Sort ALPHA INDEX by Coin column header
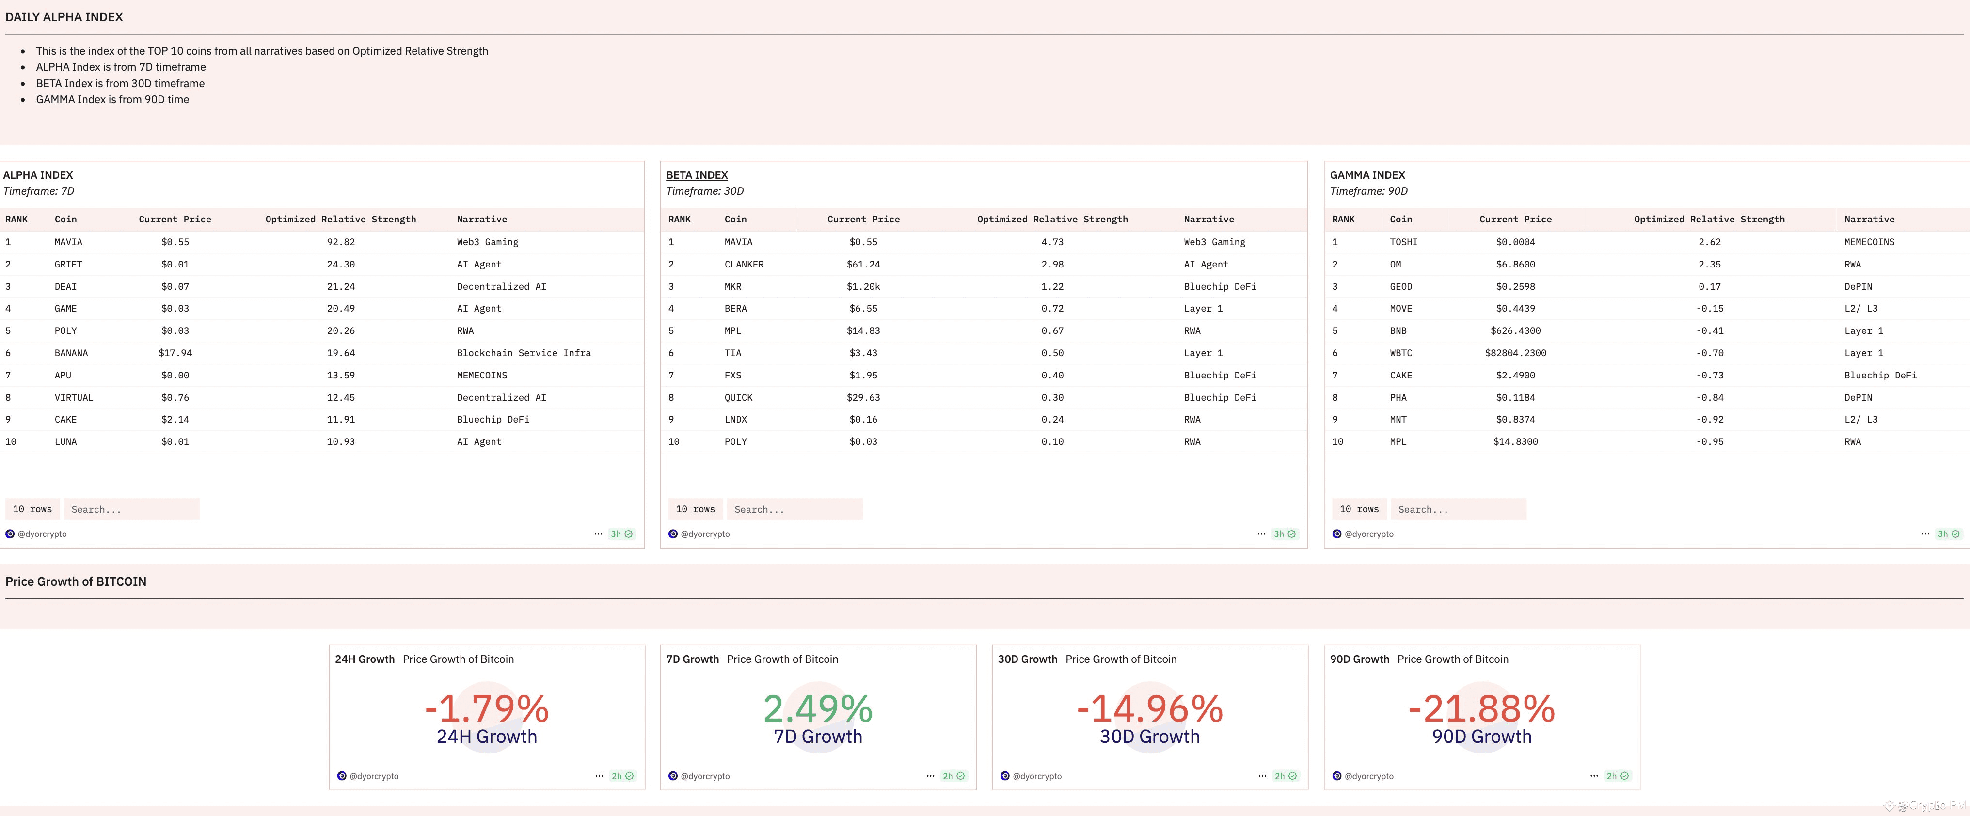Image resolution: width=1970 pixels, height=816 pixels. click(66, 220)
